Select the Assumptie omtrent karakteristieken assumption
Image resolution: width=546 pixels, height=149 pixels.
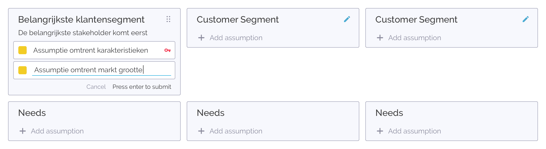click(94, 50)
